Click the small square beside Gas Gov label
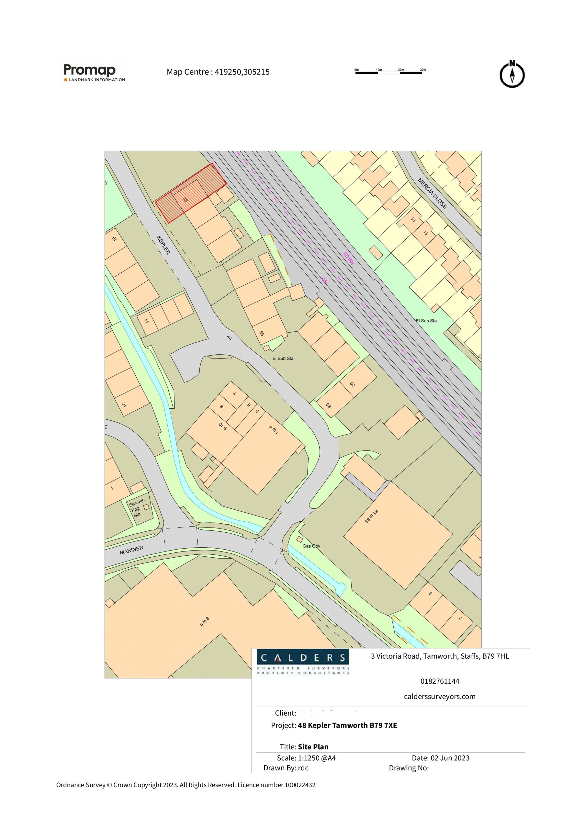This screenshot has width=586, height=829. [299, 539]
